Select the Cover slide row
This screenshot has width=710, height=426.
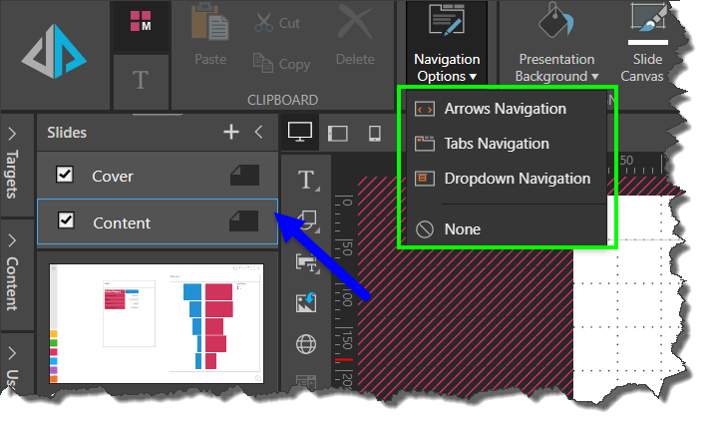tap(158, 176)
